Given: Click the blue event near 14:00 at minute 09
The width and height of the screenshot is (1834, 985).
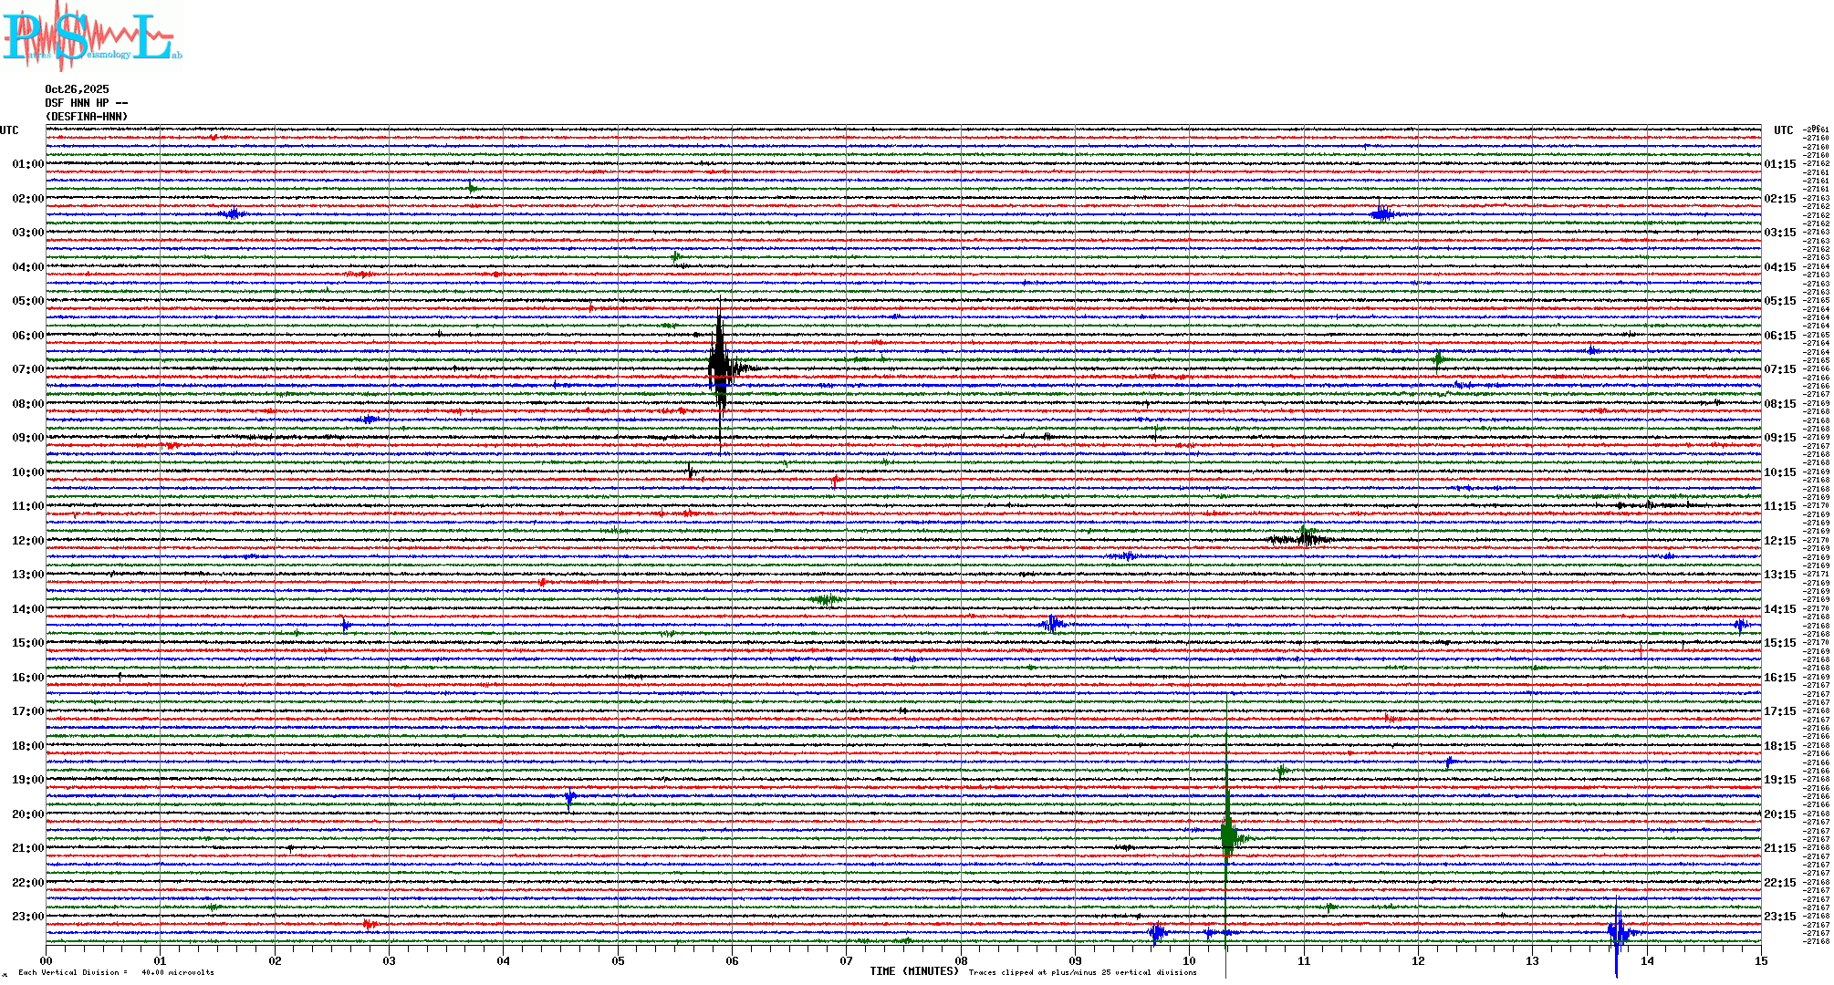Looking at the screenshot, I should pos(1052,624).
